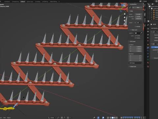Open the Physics properties tab icon
The height and width of the screenshot is (119, 158).
148,54
